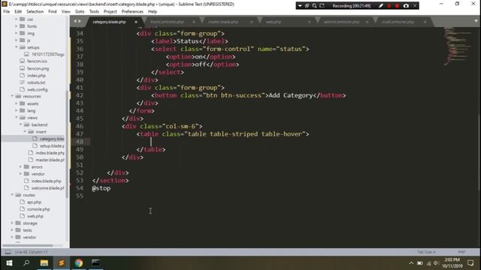Open setup.blade.php in sidebar

coord(52,145)
